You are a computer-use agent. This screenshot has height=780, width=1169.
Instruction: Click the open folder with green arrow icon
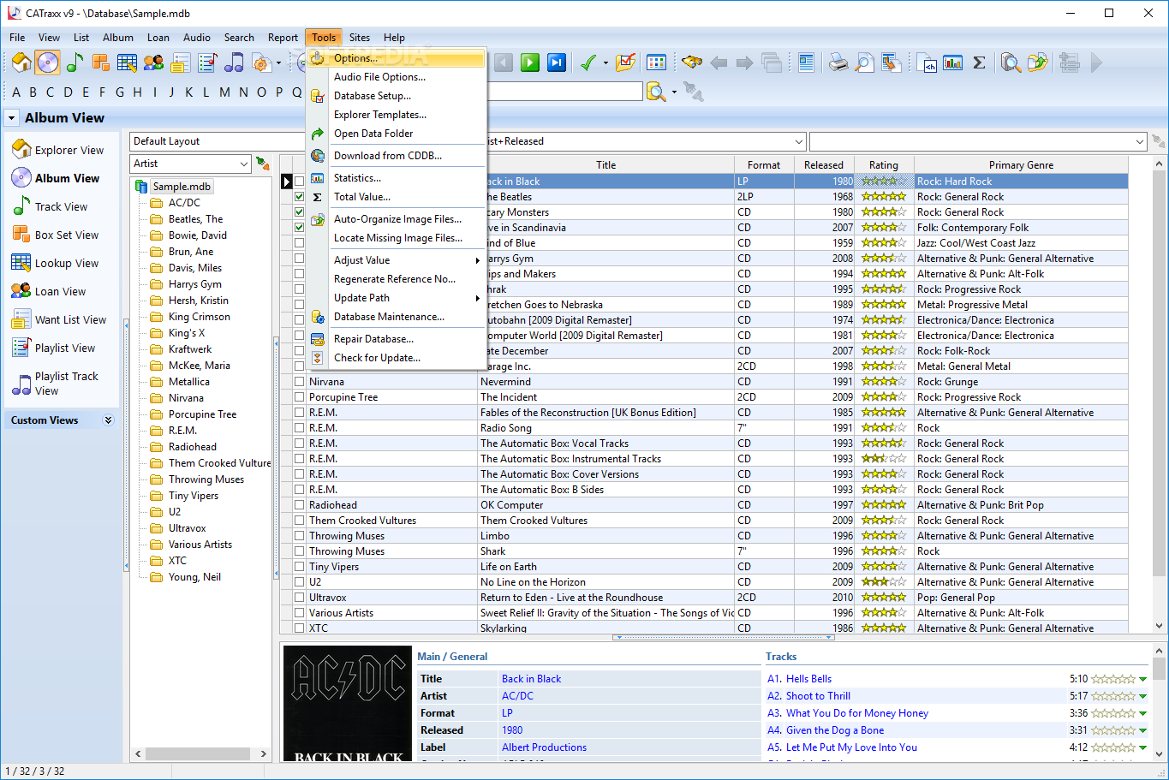point(1037,63)
